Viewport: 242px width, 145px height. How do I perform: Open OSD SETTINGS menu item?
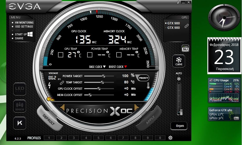click(x=24, y=26)
